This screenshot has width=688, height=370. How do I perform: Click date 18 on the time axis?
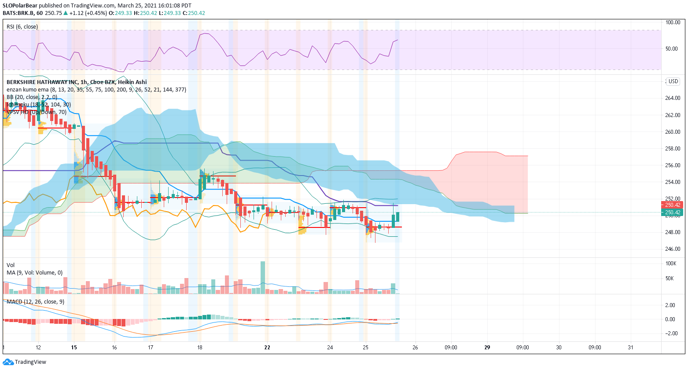200,348
